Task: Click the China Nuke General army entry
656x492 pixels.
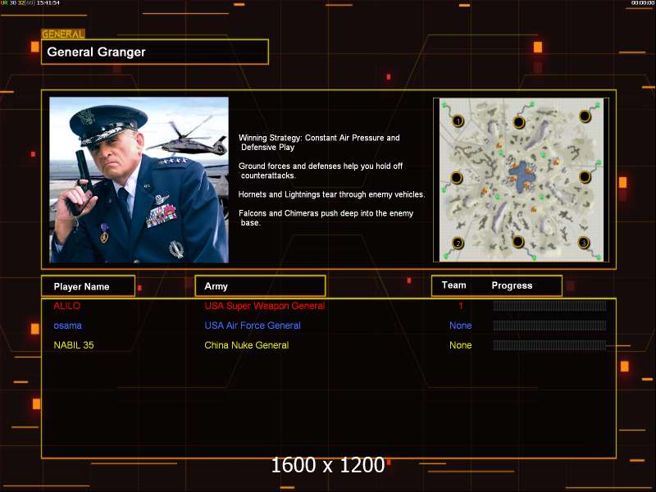Action: 247,345
